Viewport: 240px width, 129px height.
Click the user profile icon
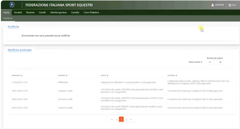(x=213, y=5)
